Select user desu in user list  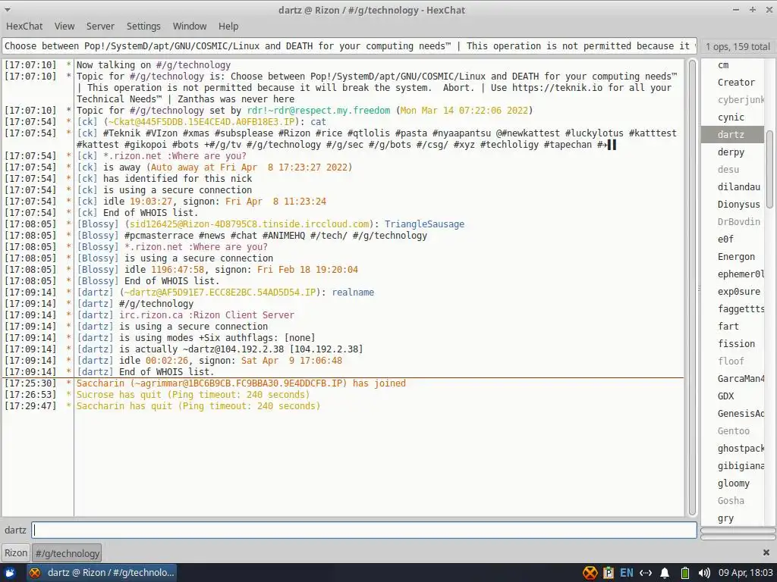728,169
